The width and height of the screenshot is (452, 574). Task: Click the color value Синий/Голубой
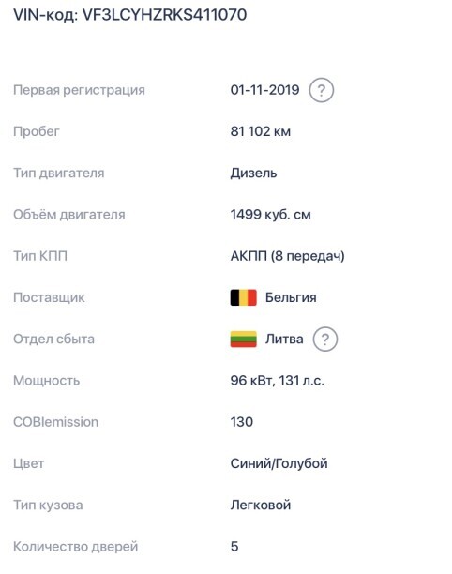tap(279, 463)
